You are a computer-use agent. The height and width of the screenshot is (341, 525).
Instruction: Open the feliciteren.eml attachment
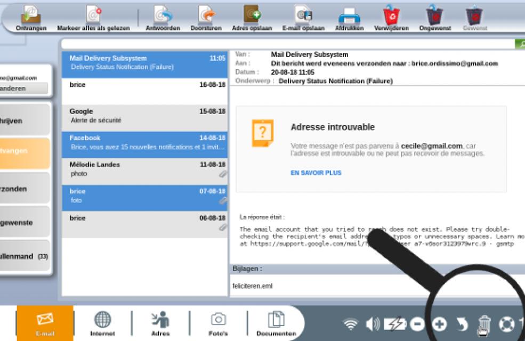point(253,286)
